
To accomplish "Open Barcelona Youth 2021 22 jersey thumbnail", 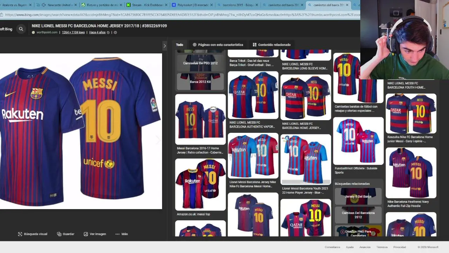I will pyautogui.click(x=306, y=160).
